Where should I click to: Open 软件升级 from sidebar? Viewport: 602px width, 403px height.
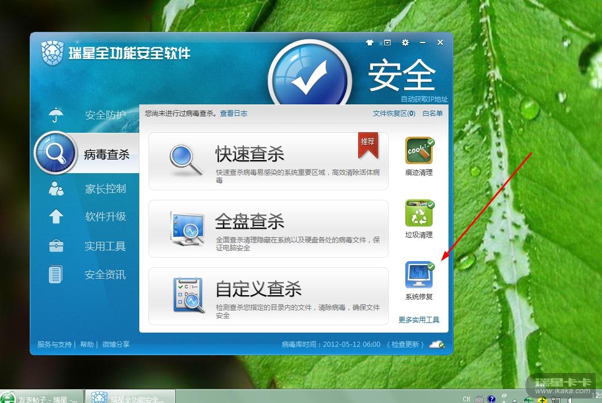coord(87,217)
